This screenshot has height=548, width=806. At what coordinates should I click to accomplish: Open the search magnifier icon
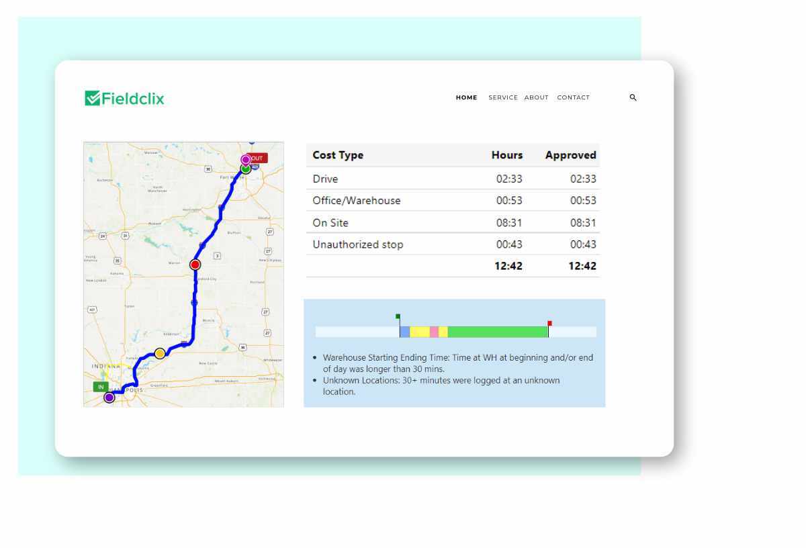click(x=633, y=97)
